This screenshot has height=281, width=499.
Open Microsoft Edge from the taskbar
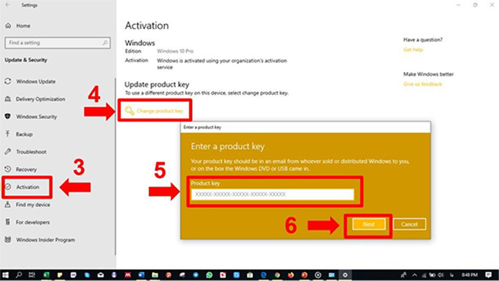(263, 275)
